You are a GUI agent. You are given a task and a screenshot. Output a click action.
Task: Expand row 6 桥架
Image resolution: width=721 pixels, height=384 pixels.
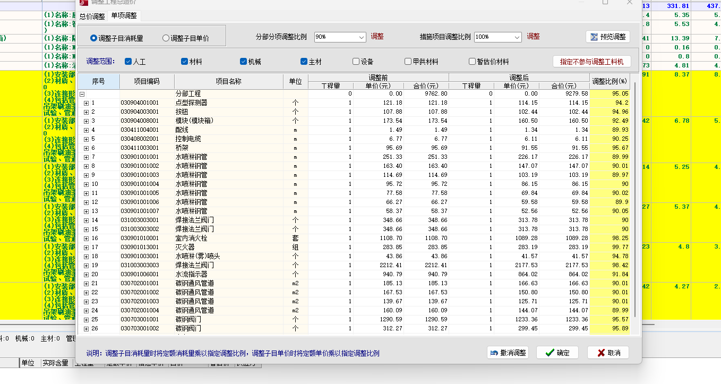87,148
